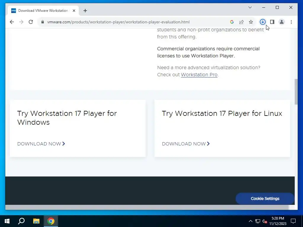This screenshot has height=227, width=303.
Task: Download Now for Workstation Player Linux
Action: pos(186,144)
